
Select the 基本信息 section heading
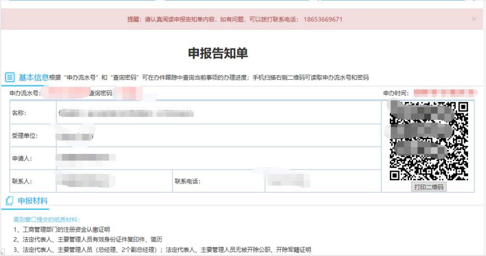tap(34, 78)
